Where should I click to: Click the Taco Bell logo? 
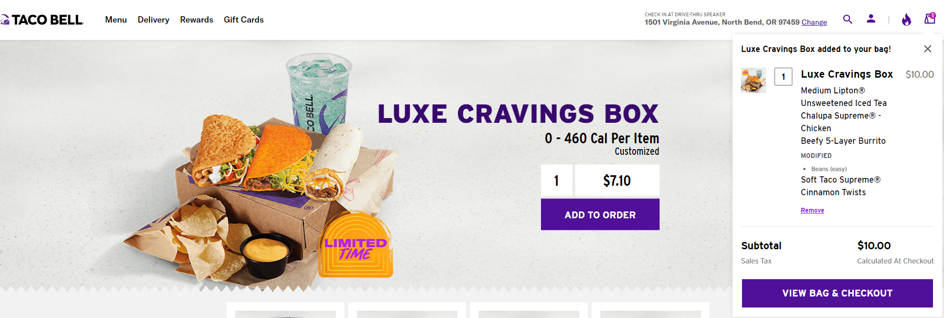(x=41, y=20)
